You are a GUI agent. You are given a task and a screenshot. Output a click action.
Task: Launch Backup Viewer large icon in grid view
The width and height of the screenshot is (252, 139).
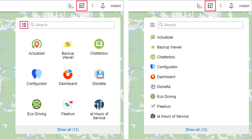pos(68,44)
